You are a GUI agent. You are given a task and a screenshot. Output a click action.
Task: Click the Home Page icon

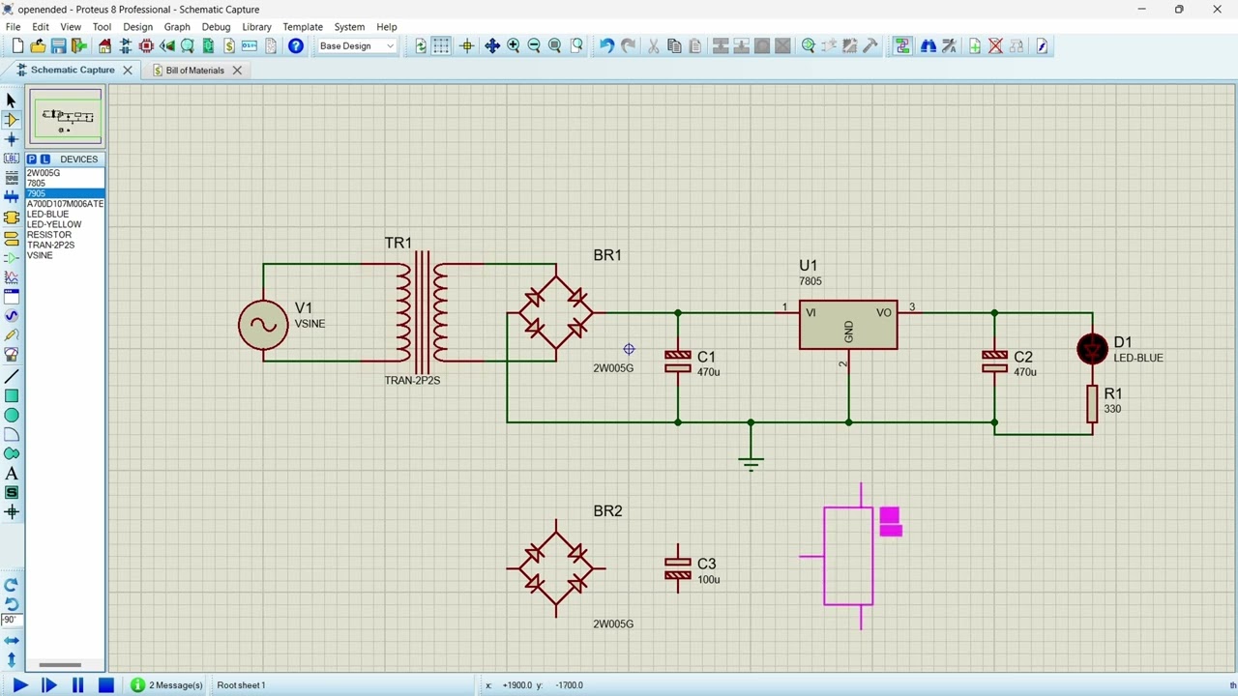[x=104, y=45]
